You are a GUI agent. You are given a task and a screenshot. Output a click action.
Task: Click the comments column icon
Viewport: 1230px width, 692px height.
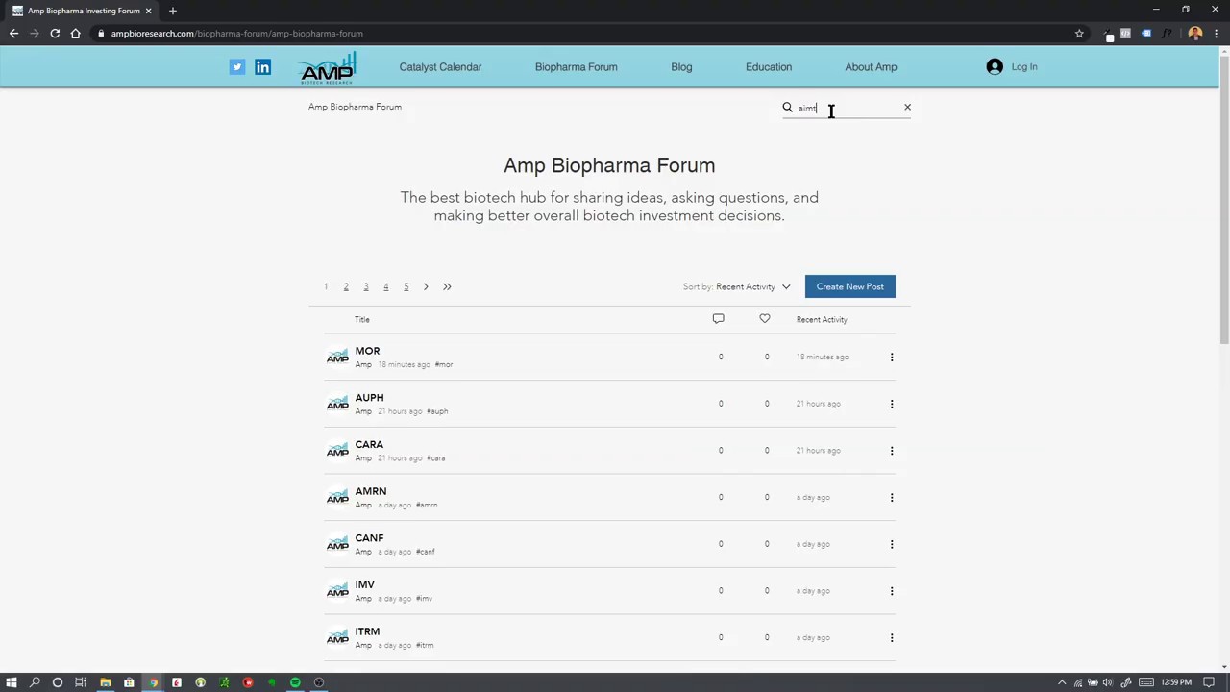point(718,319)
